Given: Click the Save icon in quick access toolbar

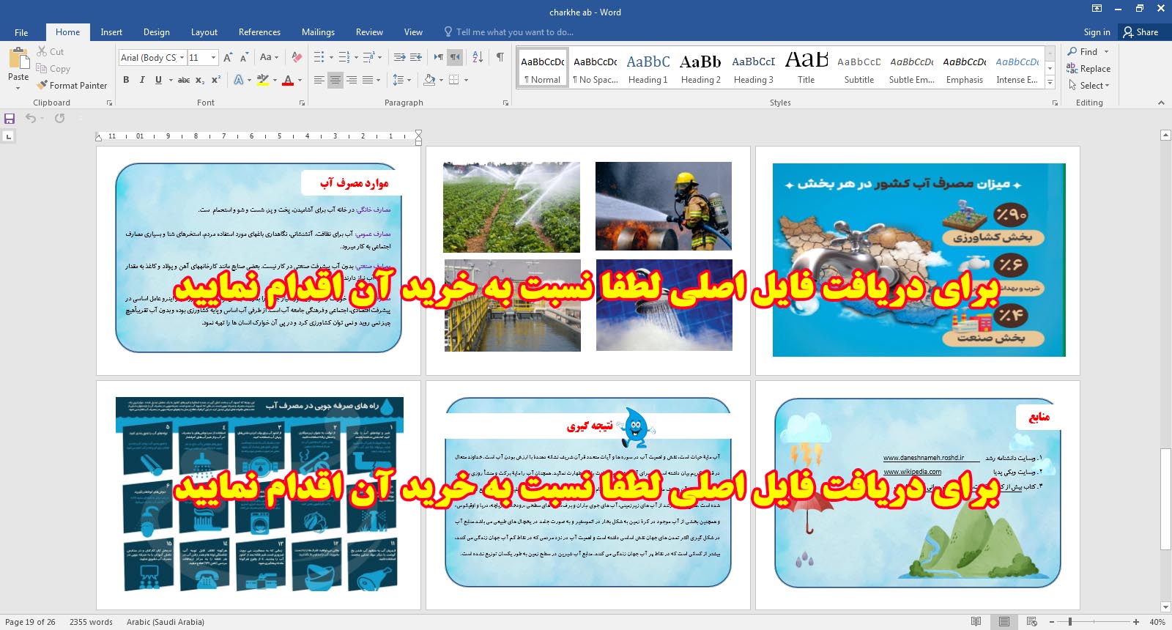Looking at the screenshot, I should click(x=10, y=118).
